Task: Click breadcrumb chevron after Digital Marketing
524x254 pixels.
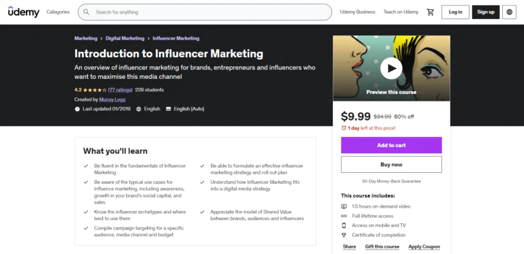Action: pos(148,39)
